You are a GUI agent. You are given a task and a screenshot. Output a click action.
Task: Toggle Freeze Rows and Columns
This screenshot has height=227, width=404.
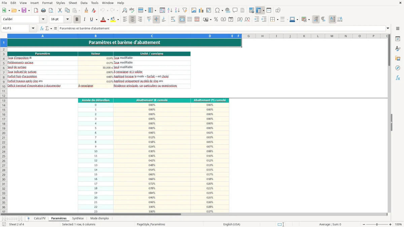pos(259,10)
